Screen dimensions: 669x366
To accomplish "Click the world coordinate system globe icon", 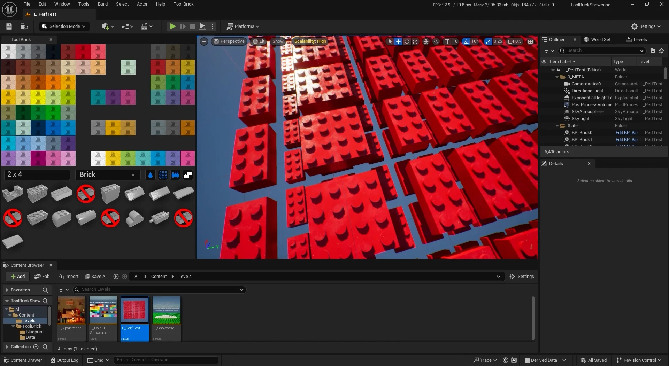I will click(x=426, y=41).
